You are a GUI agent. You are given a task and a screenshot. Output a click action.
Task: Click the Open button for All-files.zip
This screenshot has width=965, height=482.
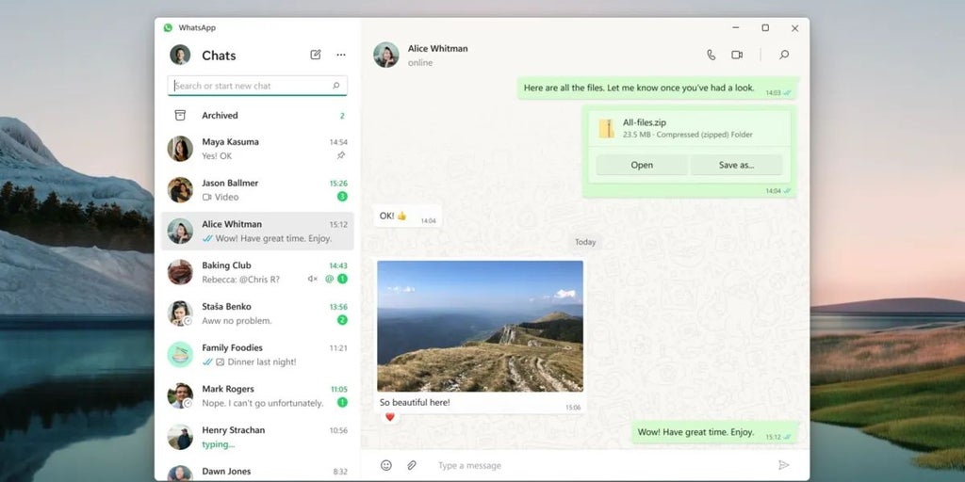pyautogui.click(x=642, y=165)
